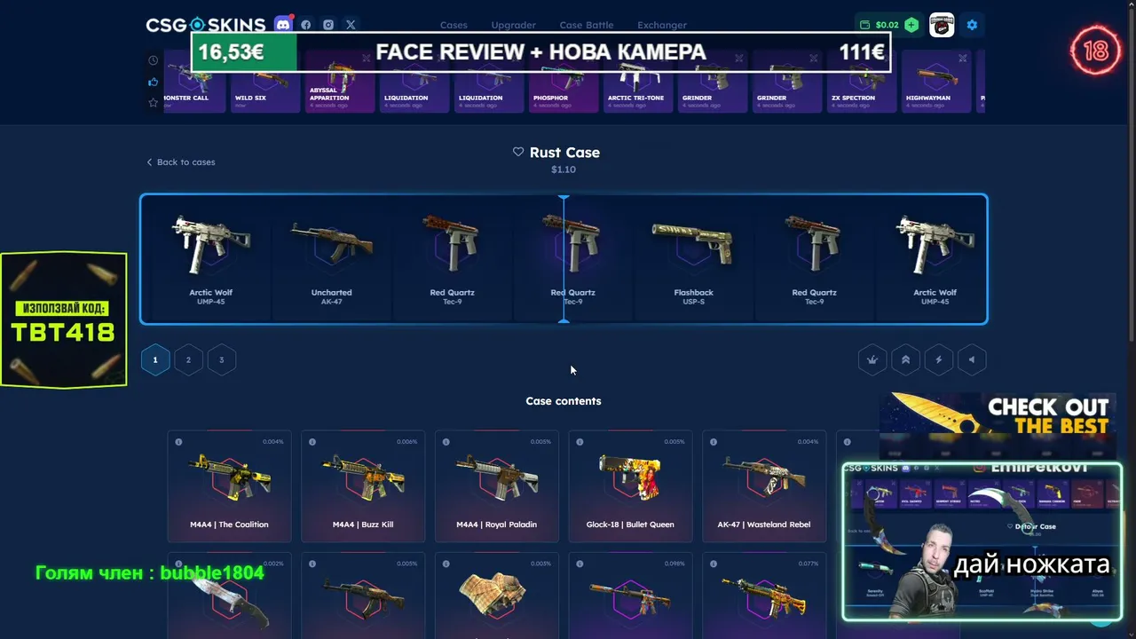This screenshot has width=1136, height=639.
Task: Go back via the Back to cases link
Action: 181,162
